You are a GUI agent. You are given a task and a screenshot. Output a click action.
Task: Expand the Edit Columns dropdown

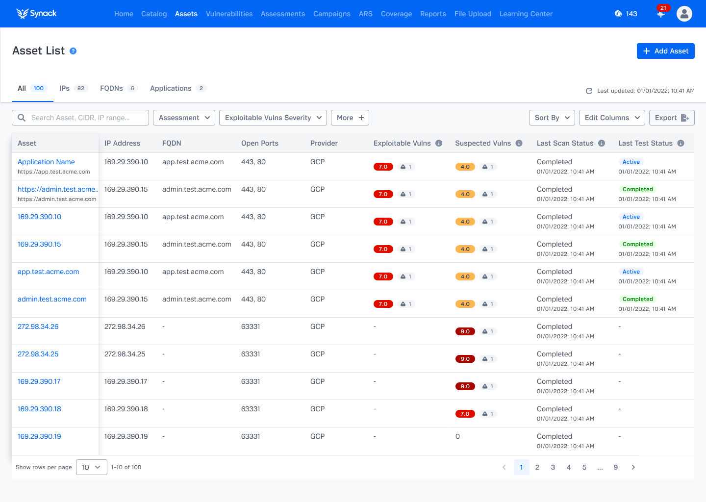click(612, 118)
